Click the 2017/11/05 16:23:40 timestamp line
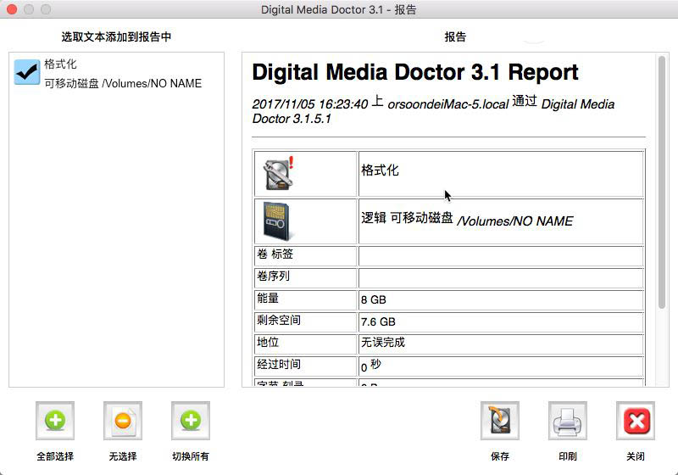Screen dimensions: 678x475 pos(433,111)
